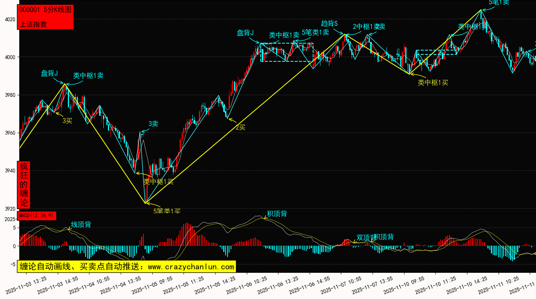Click the 000001 5分K线图 title label

click(46, 10)
